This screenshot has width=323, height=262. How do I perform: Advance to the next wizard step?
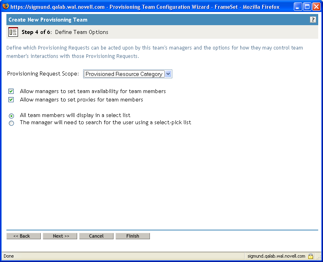point(60,236)
